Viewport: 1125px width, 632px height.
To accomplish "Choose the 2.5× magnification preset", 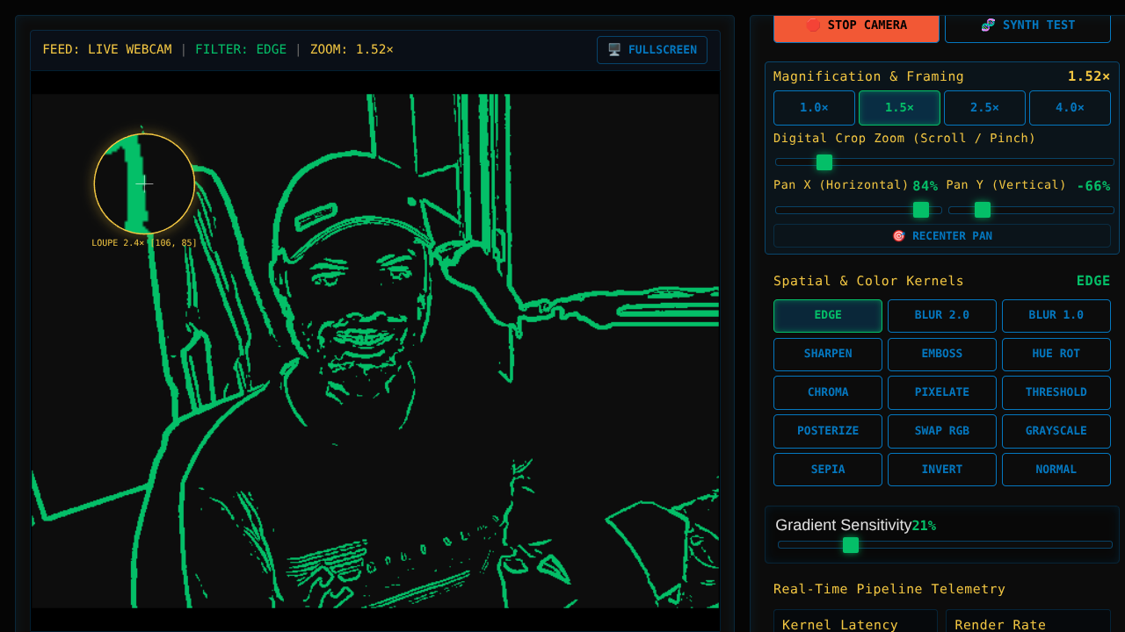I will [x=984, y=108].
